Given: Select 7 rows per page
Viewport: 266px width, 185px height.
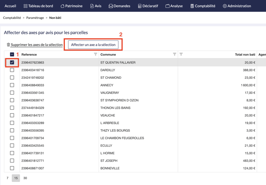Looking at the screenshot, I should click(x=7, y=178).
